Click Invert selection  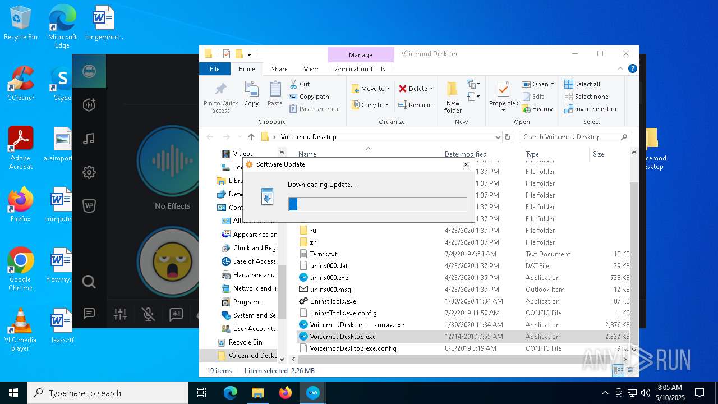[x=591, y=109]
